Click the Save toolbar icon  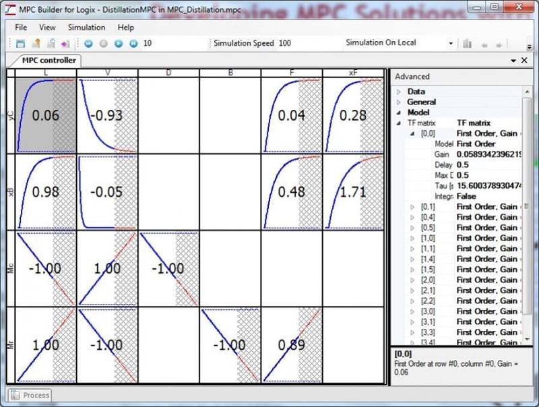point(22,42)
